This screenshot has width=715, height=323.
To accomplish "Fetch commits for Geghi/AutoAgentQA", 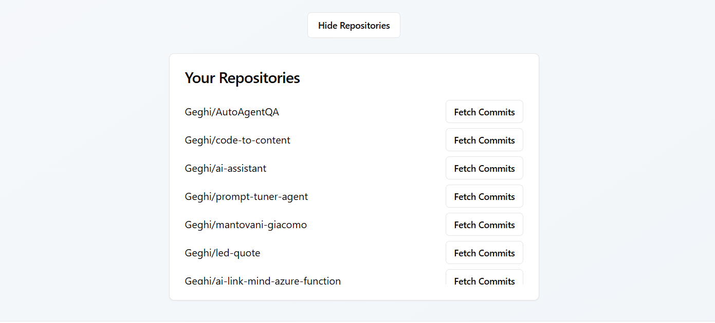I will tap(484, 112).
